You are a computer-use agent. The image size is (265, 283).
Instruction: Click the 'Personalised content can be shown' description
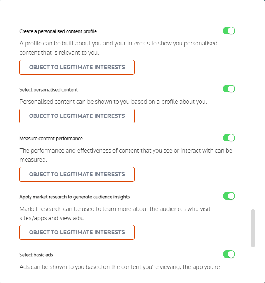point(113,102)
